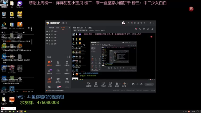The image size is (201, 113).
Task: Open the star-box tool beside 多人连麦
Action: [67, 72]
